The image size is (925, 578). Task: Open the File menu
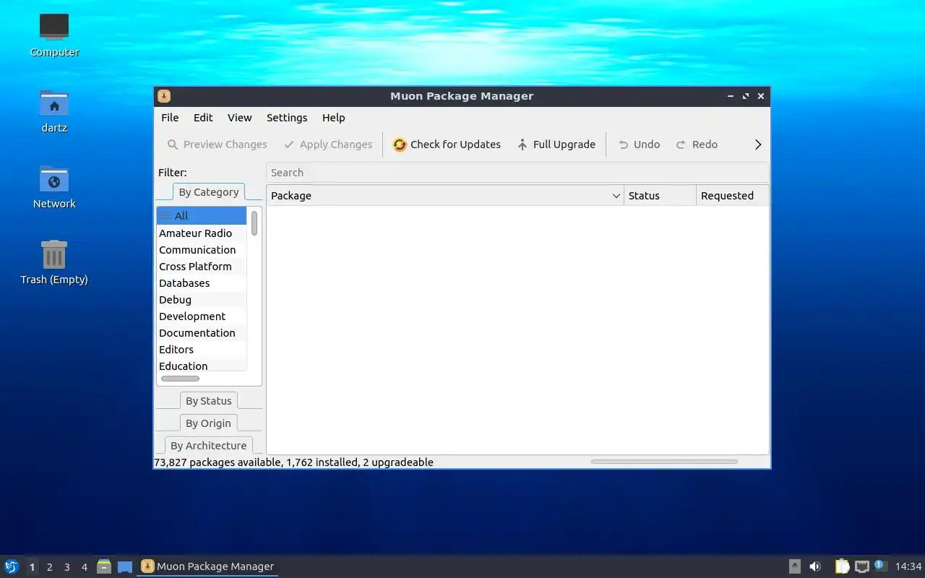(170, 118)
